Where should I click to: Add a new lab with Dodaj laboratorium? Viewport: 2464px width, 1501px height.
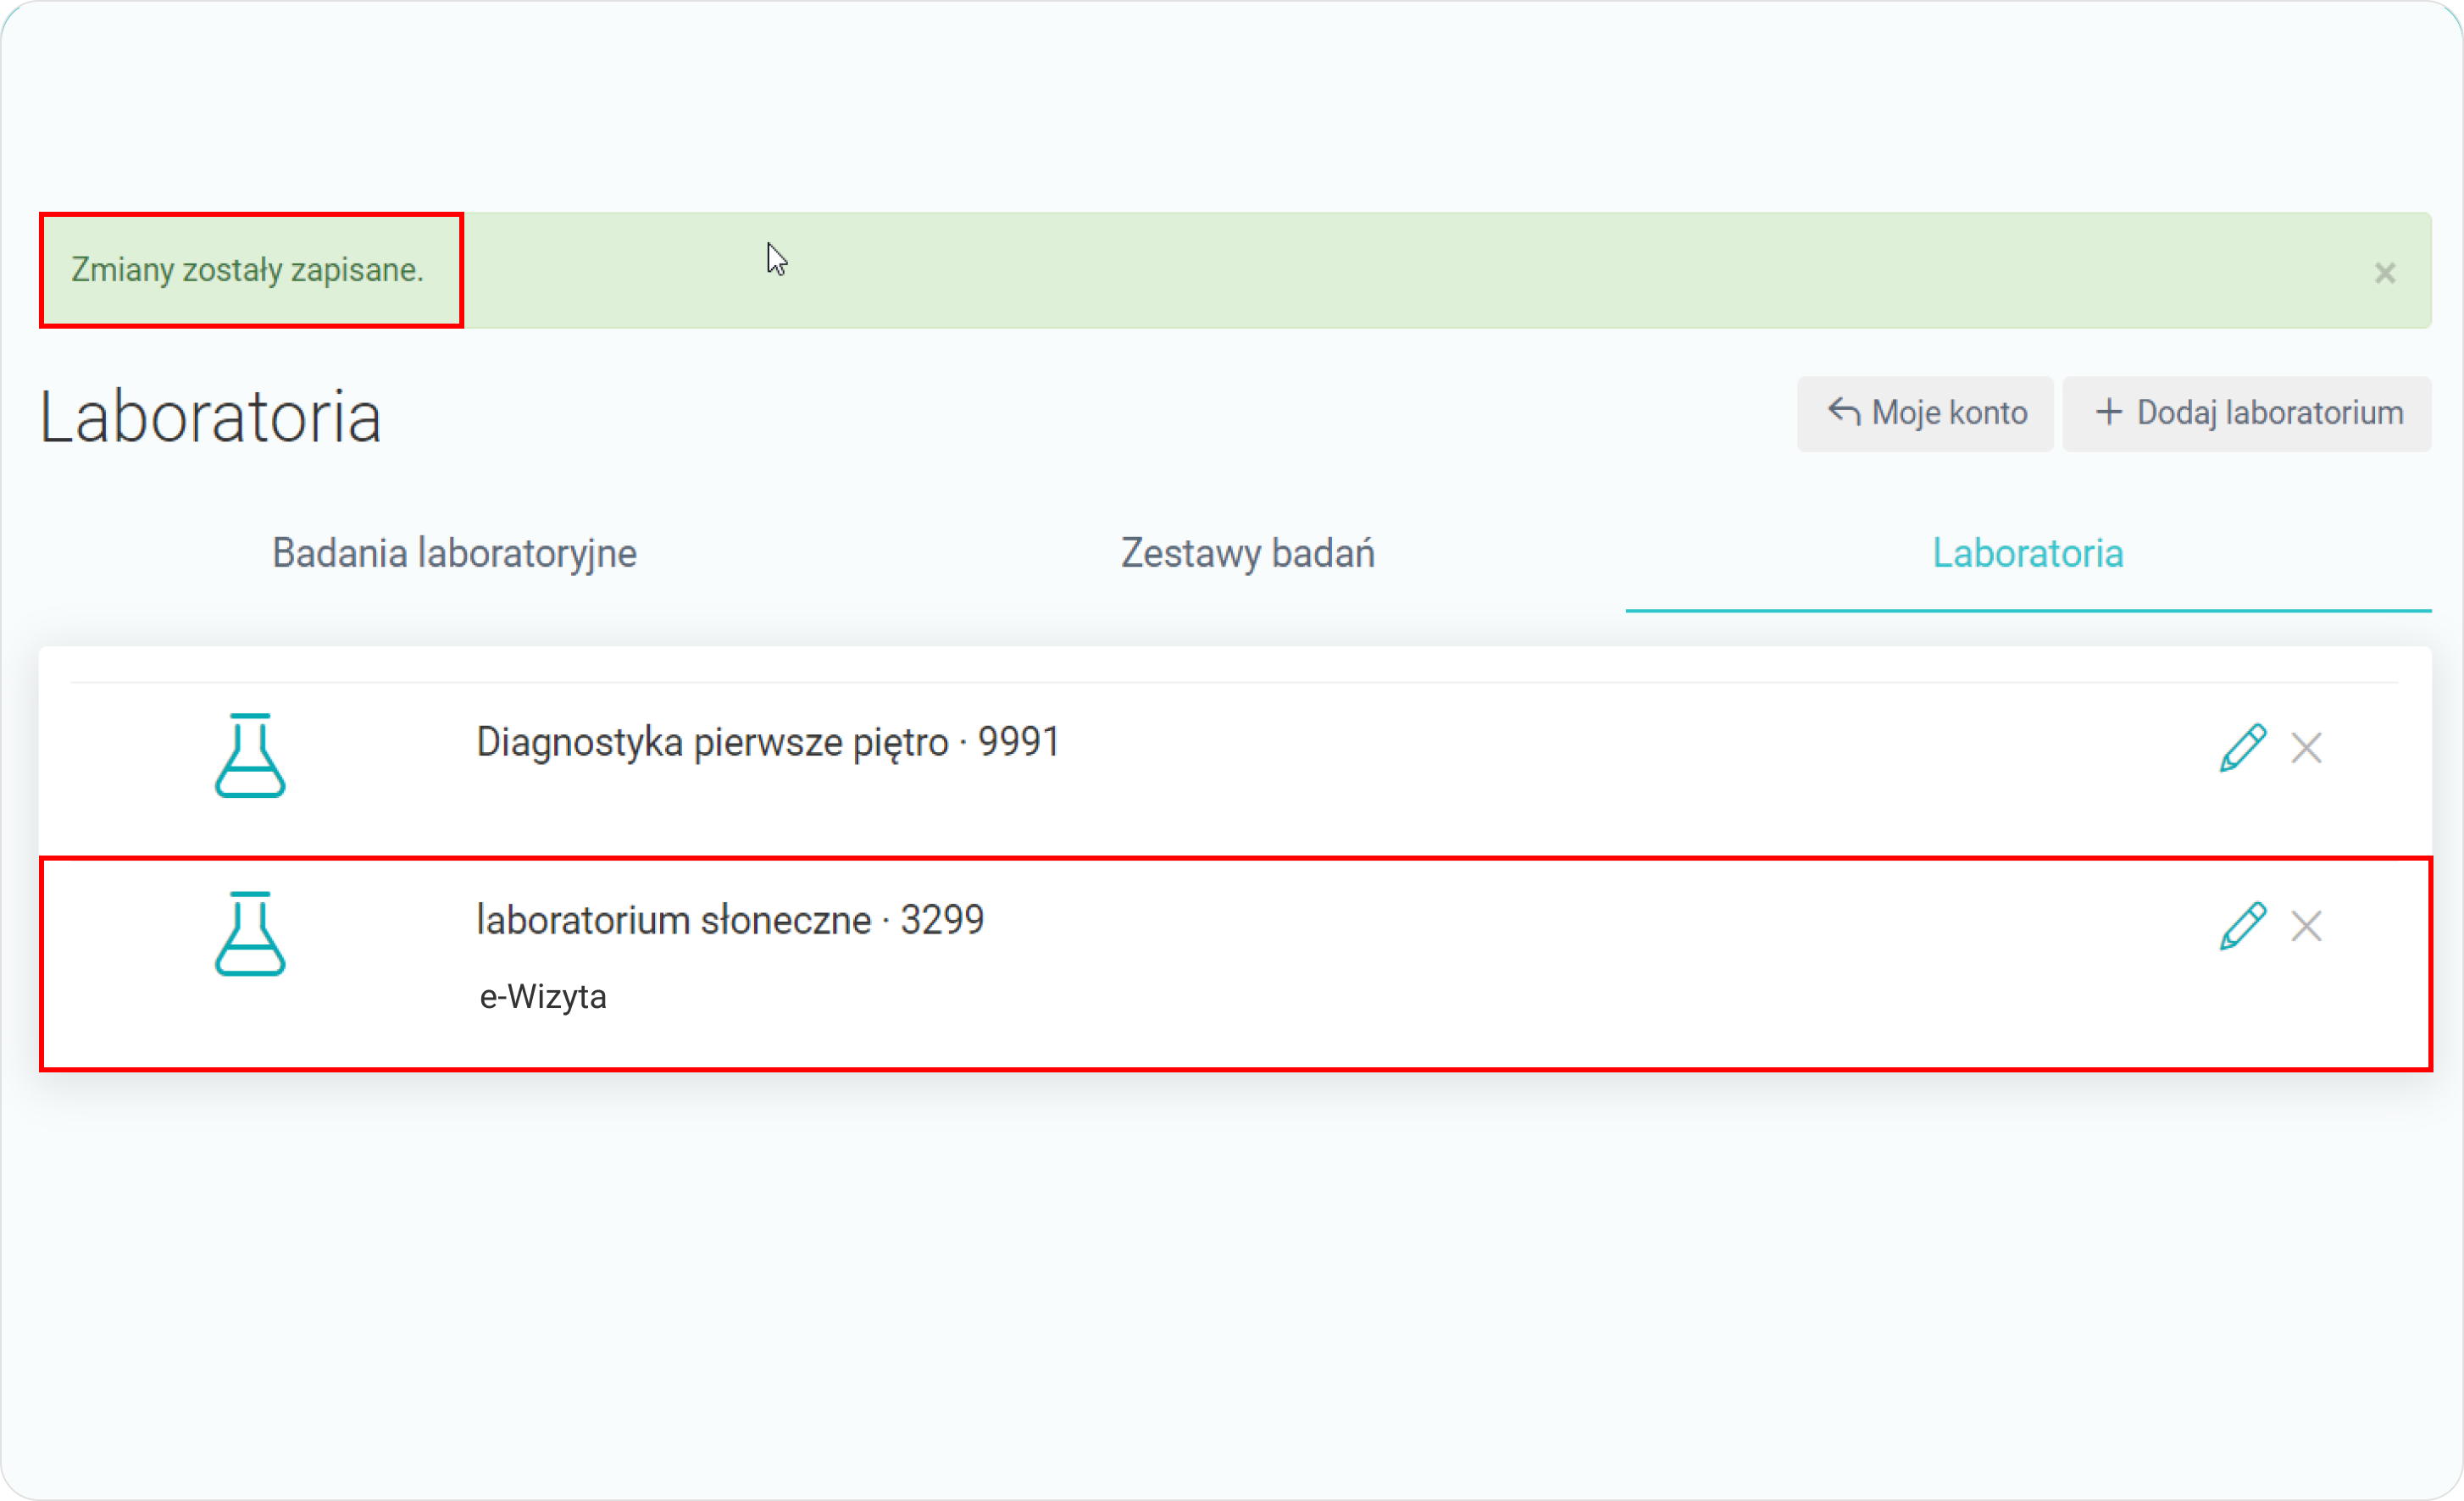(x=2247, y=413)
